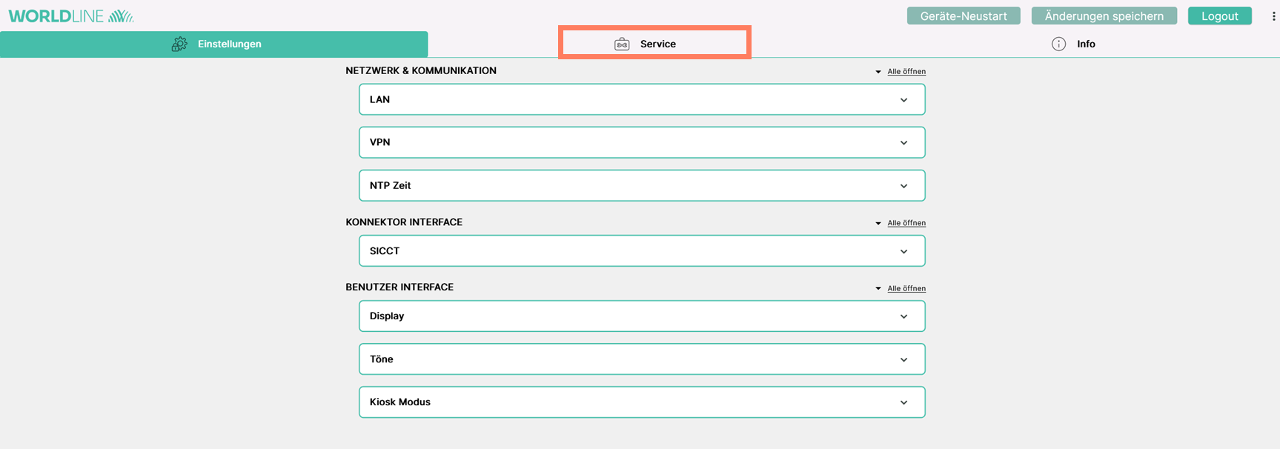
Task: Expand the Display section chevron
Action: (x=903, y=316)
